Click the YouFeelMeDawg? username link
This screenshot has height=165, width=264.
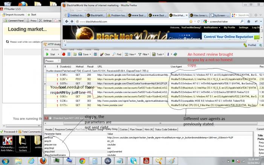191,27
